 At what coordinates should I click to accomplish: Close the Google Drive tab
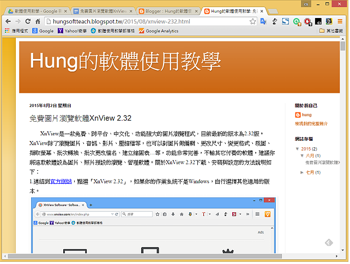(65, 11)
